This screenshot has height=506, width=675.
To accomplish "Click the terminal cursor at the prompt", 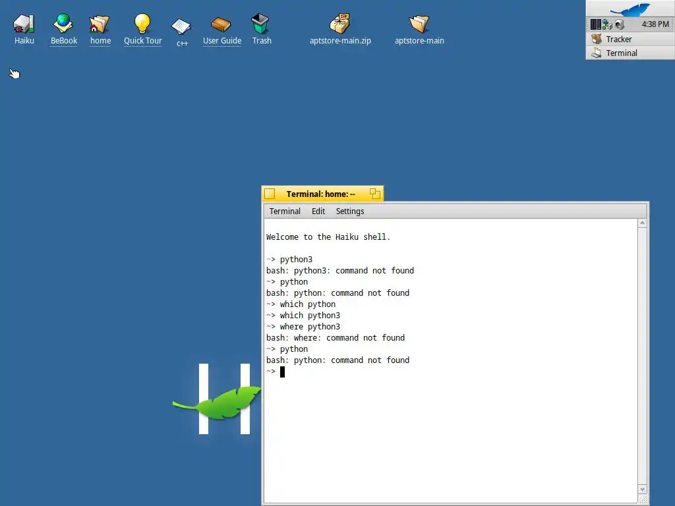I will (x=282, y=372).
